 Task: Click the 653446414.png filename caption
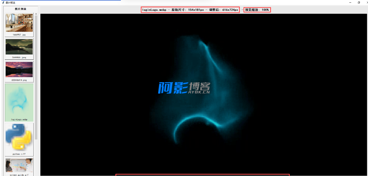click(x=19, y=80)
